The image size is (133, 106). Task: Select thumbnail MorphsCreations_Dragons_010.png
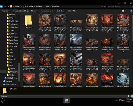click(76, 40)
